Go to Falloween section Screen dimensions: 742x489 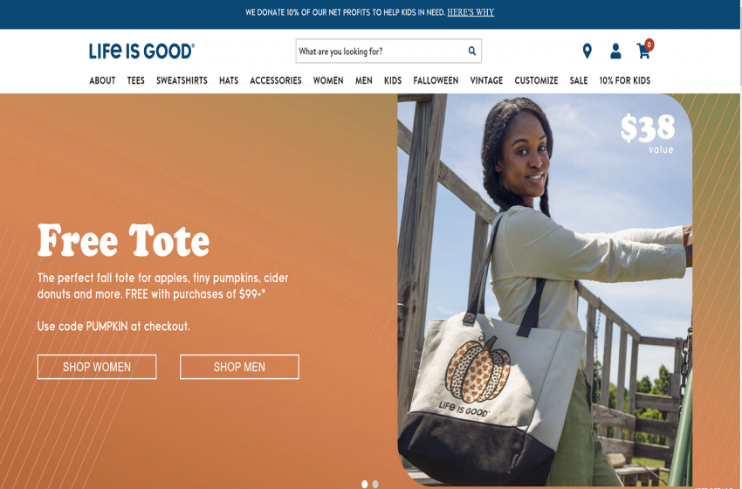tap(436, 80)
